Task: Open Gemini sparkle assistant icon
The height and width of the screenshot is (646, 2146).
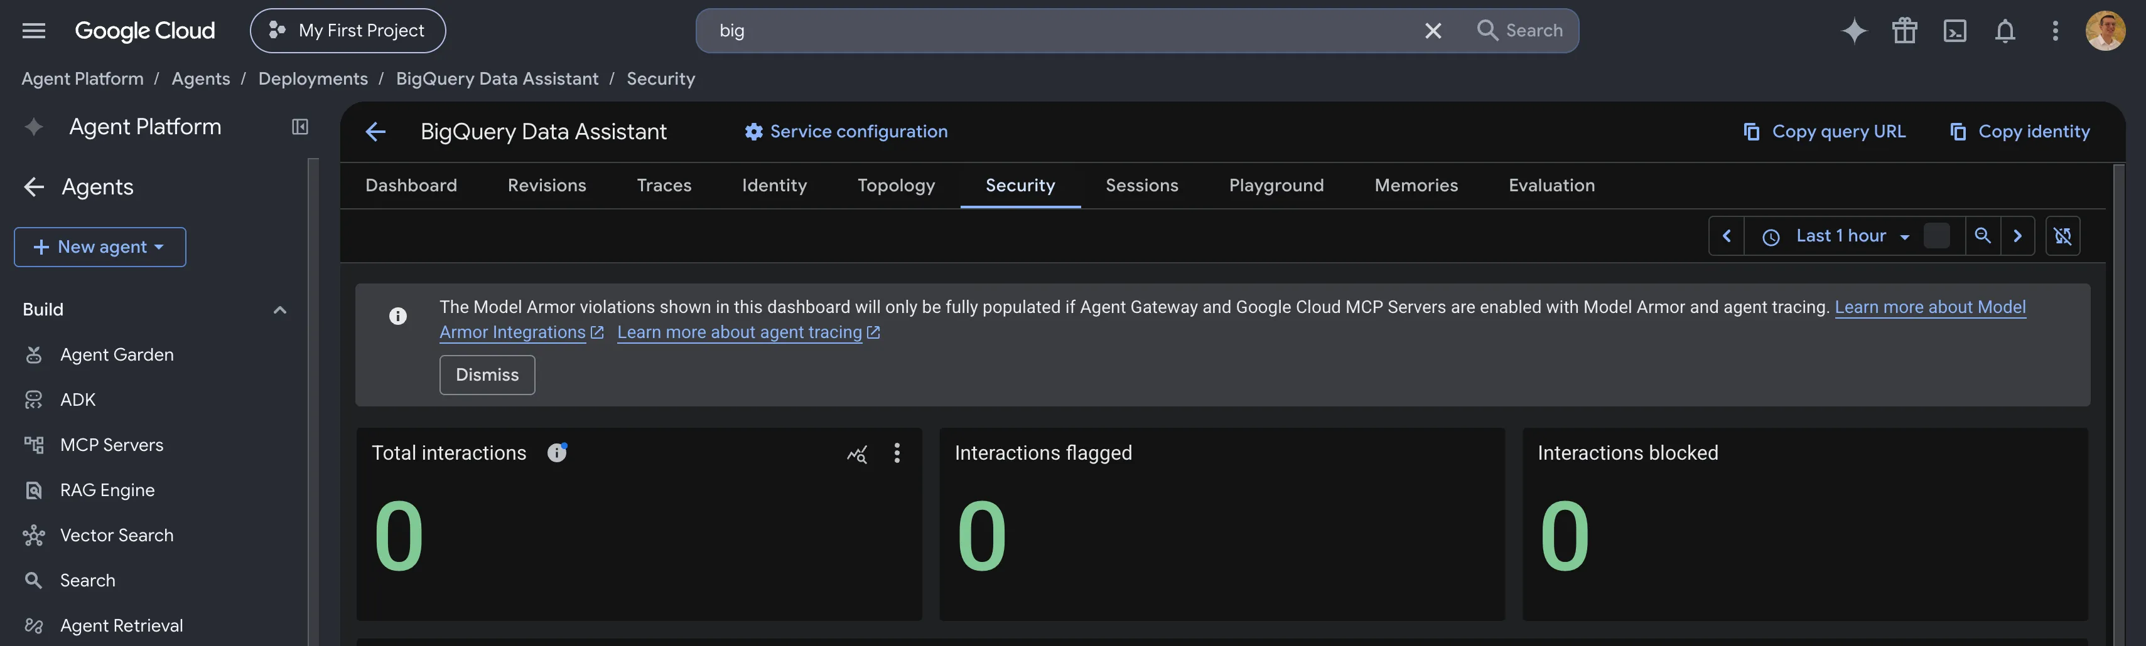Action: pyautogui.click(x=1855, y=31)
